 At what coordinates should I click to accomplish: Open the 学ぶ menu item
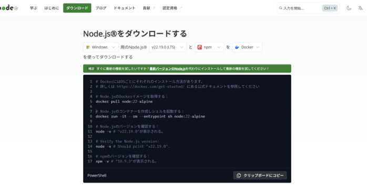point(34,8)
